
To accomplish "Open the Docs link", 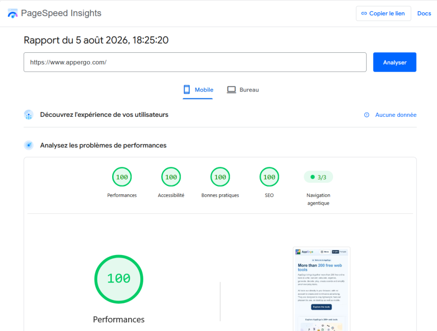I will (424, 14).
